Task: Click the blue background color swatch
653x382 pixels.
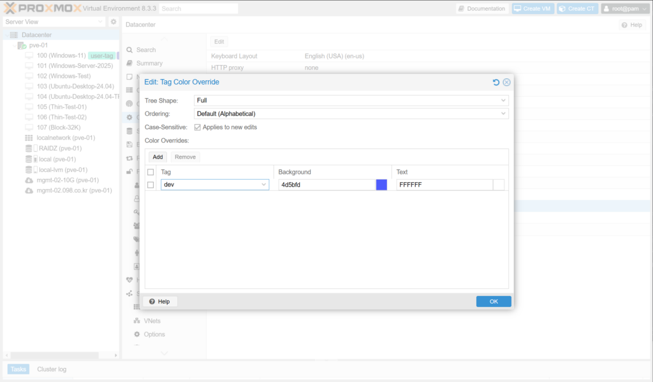Action: click(381, 185)
